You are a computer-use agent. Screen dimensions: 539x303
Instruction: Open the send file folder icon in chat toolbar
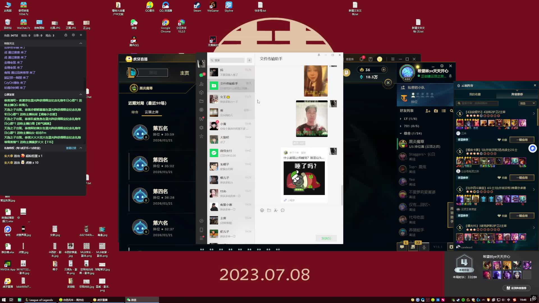coord(269,210)
